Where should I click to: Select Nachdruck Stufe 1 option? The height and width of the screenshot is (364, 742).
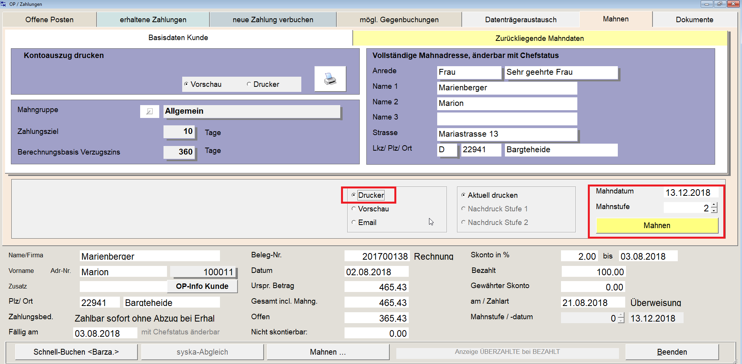[494, 209]
